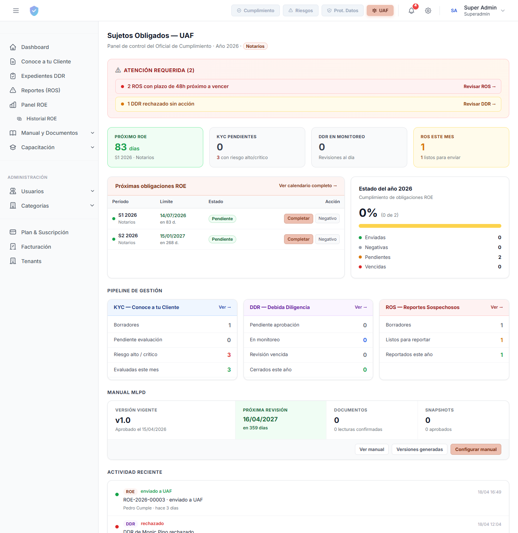The width and height of the screenshot is (518, 533).
Task: Expand Usuarios admin menu
Action: pos(93,191)
